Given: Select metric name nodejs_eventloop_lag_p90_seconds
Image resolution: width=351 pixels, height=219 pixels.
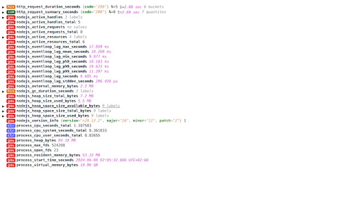Looking at the screenshot, I should tap(52, 67).
